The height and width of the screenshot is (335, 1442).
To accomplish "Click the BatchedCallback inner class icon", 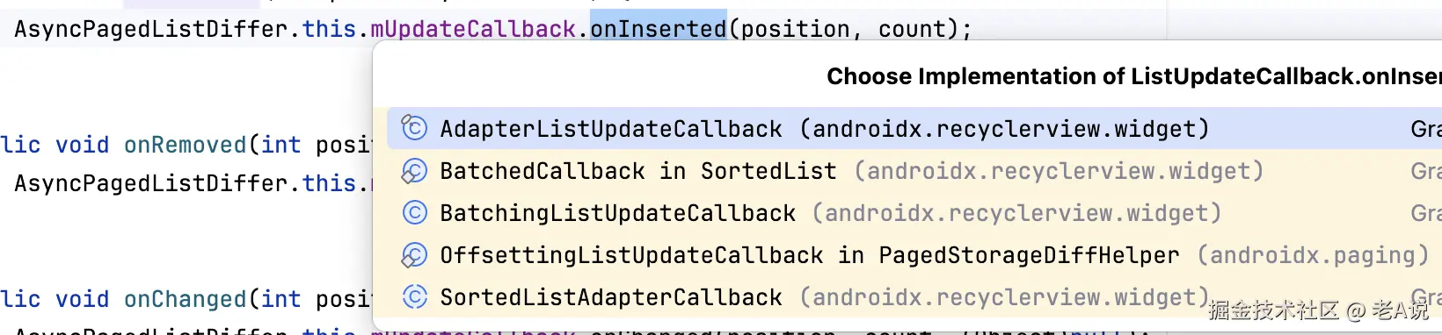I will point(414,171).
